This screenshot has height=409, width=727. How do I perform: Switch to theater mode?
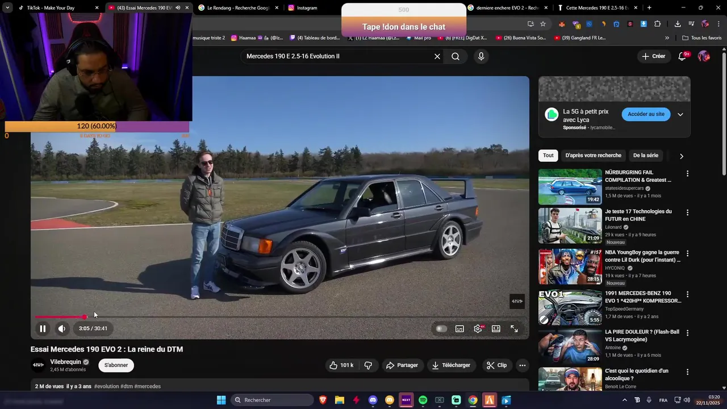(496, 328)
